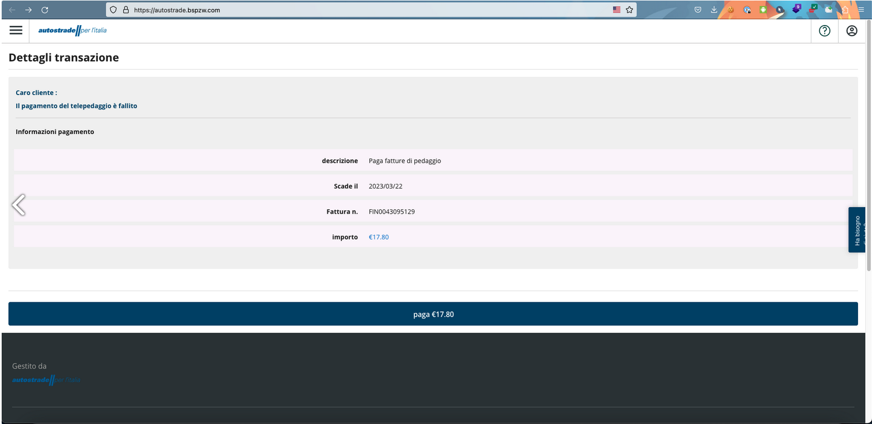Bookmark this page with the star icon
Viewport: 872px width, 424px height.
630,9
